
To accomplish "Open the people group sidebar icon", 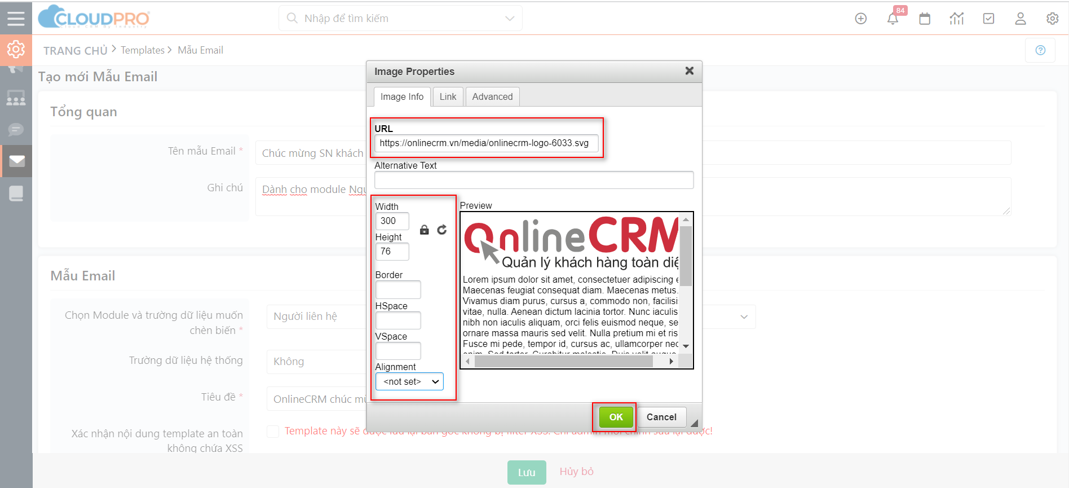I will click(16, 98).
